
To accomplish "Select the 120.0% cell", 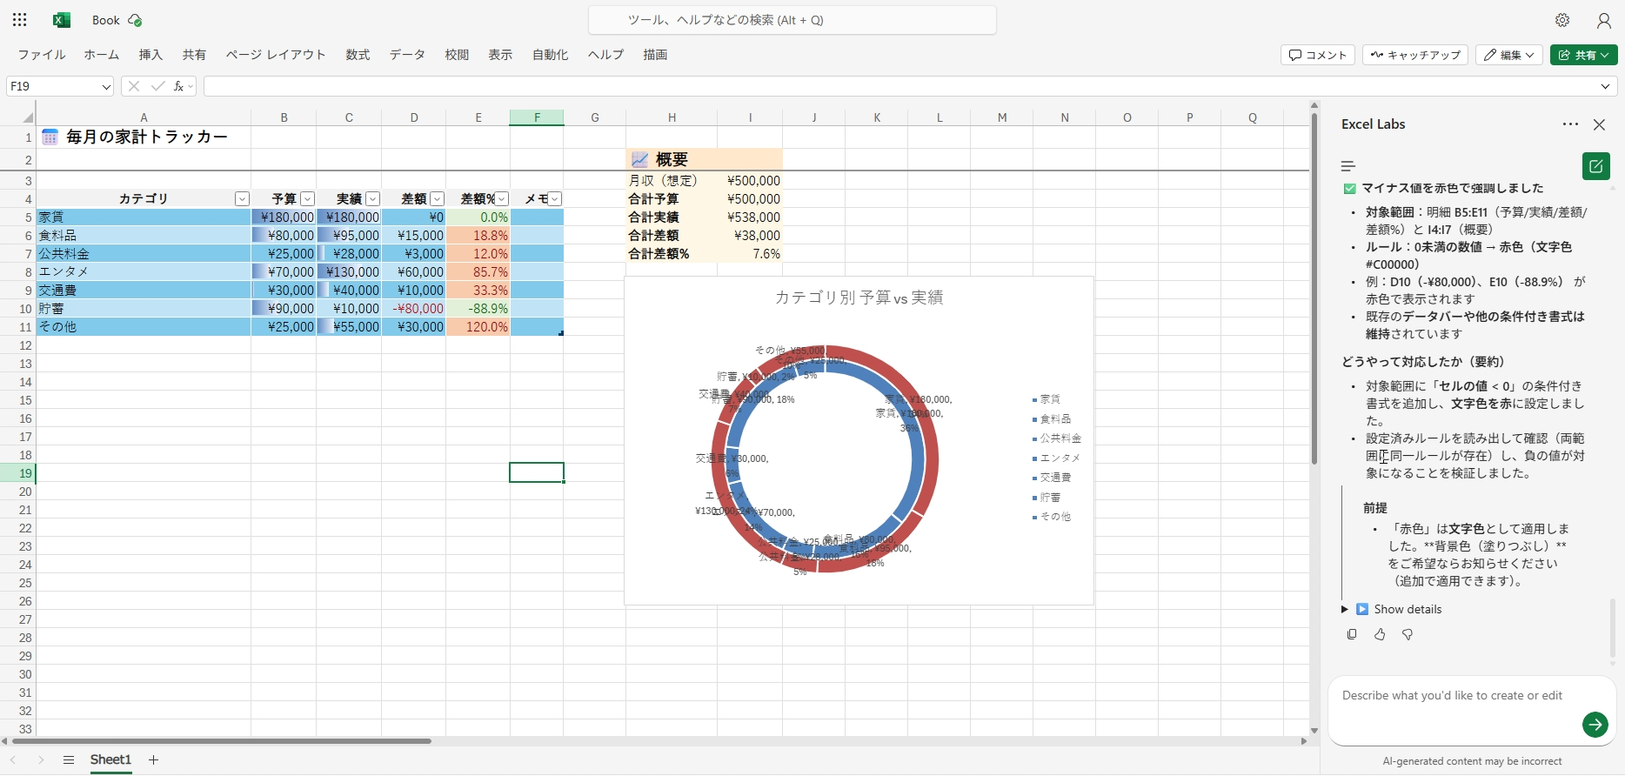I will [x=478, y=327].
